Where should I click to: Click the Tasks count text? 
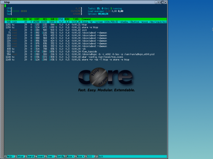(x=105, y=9)
